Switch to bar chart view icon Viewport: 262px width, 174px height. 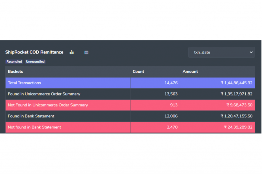pyautogui.click(x=72, y=52)
